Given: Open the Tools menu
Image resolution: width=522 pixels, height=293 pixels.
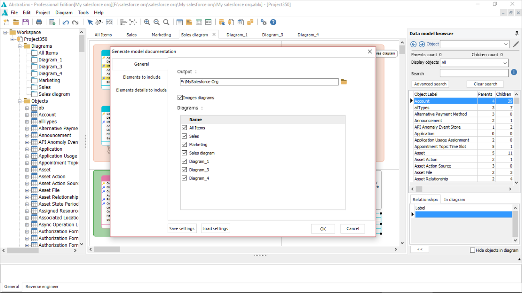Looking at the screenshot, I should coord(83,12).
